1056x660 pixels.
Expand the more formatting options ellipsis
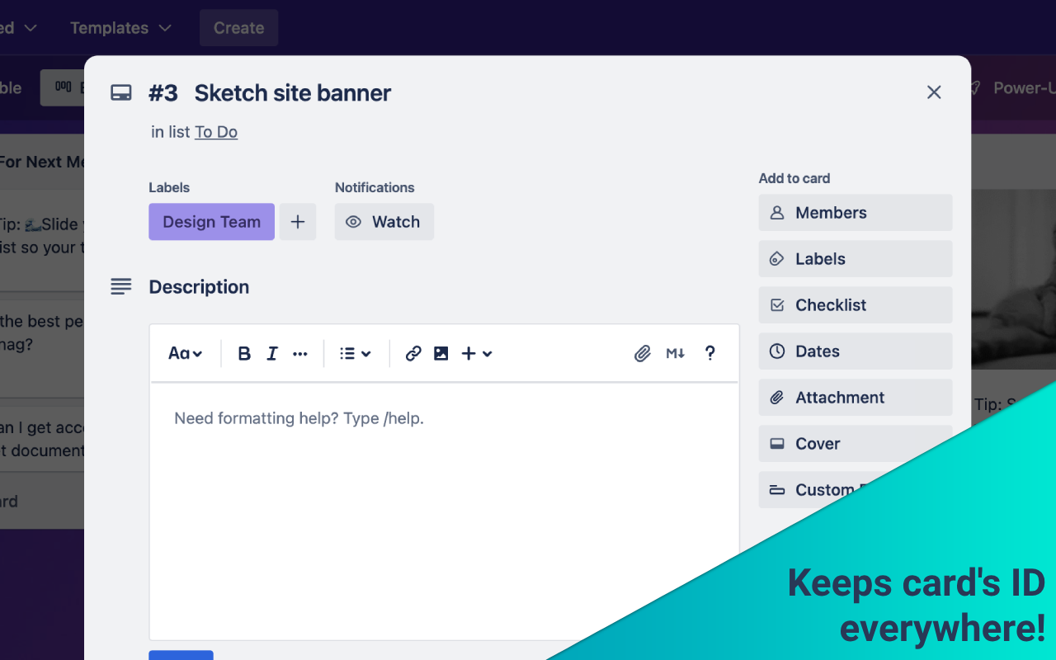tap(300, 353)
